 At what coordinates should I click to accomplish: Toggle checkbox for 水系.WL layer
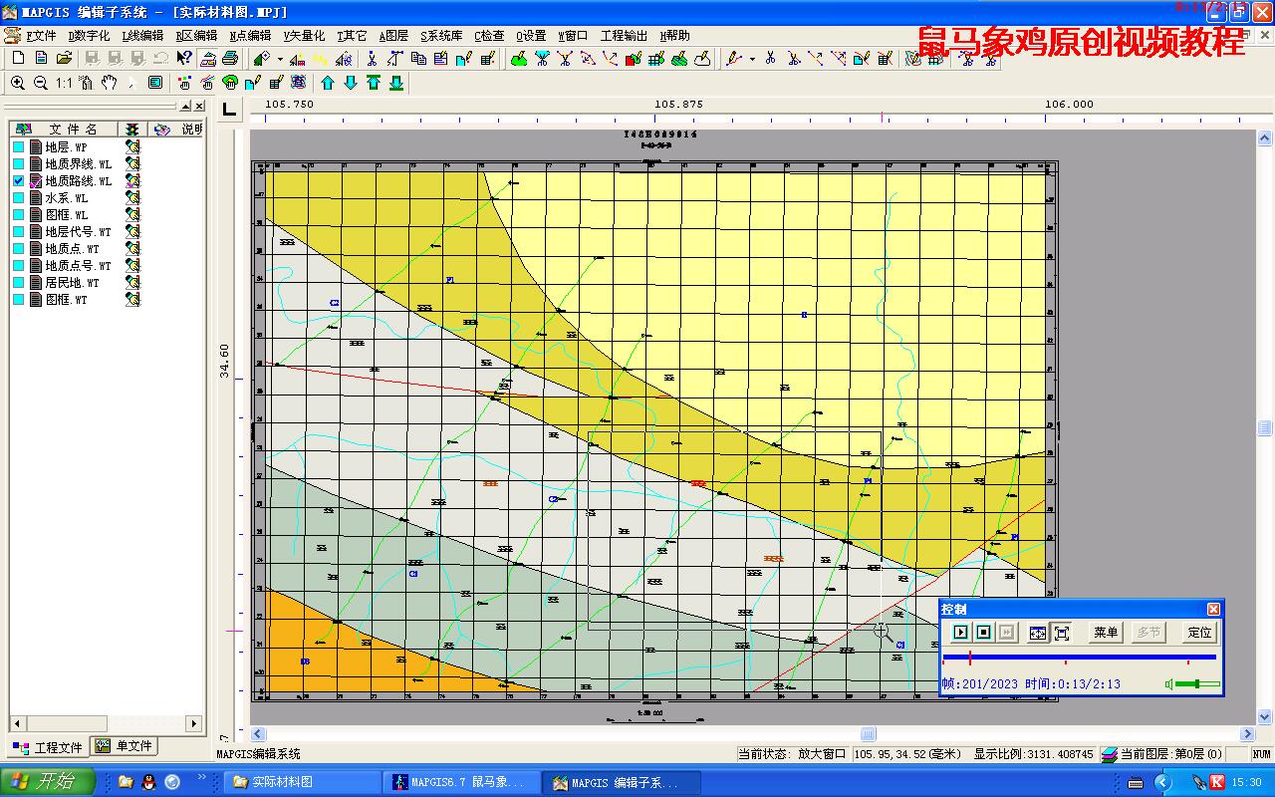(18, 197)
